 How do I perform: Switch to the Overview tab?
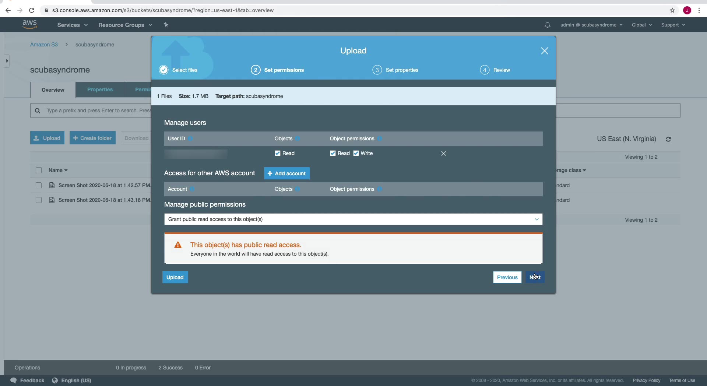[53, 90]
